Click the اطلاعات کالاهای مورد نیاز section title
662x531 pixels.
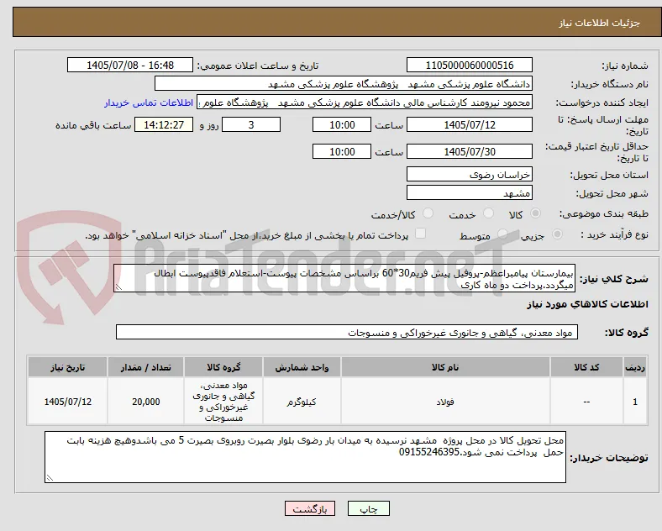587,304
